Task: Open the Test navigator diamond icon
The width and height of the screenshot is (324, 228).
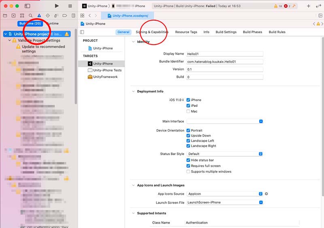Action: (x=48, y=15)
